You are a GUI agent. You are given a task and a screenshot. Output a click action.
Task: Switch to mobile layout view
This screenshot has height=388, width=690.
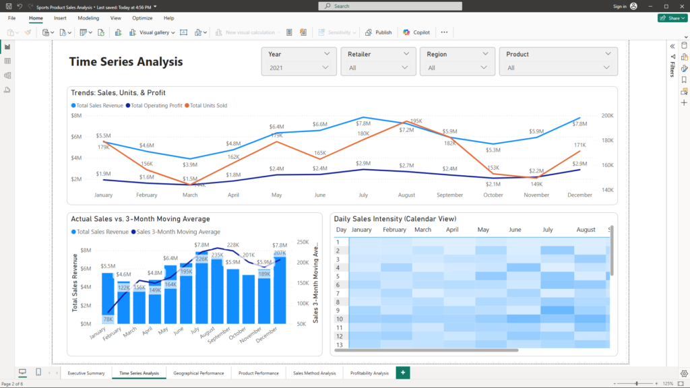click(x=38, y=373)
